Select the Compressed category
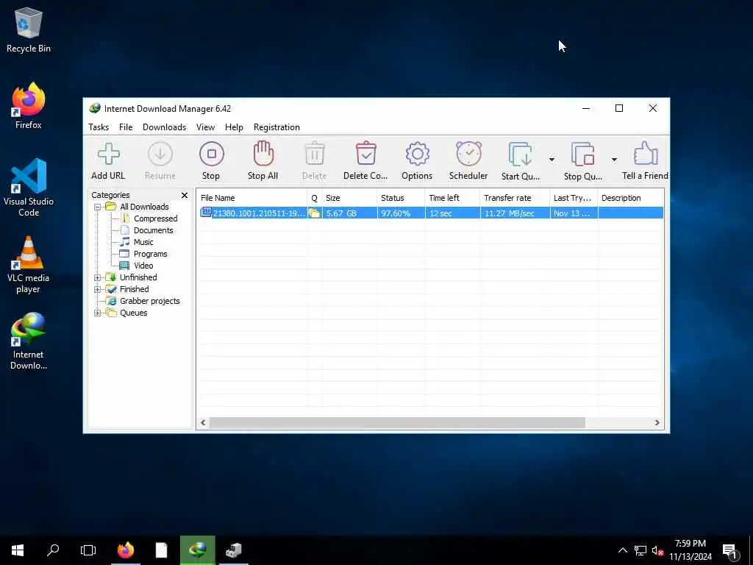The height and width of the screenshot is (565, 753). point(156,218)
